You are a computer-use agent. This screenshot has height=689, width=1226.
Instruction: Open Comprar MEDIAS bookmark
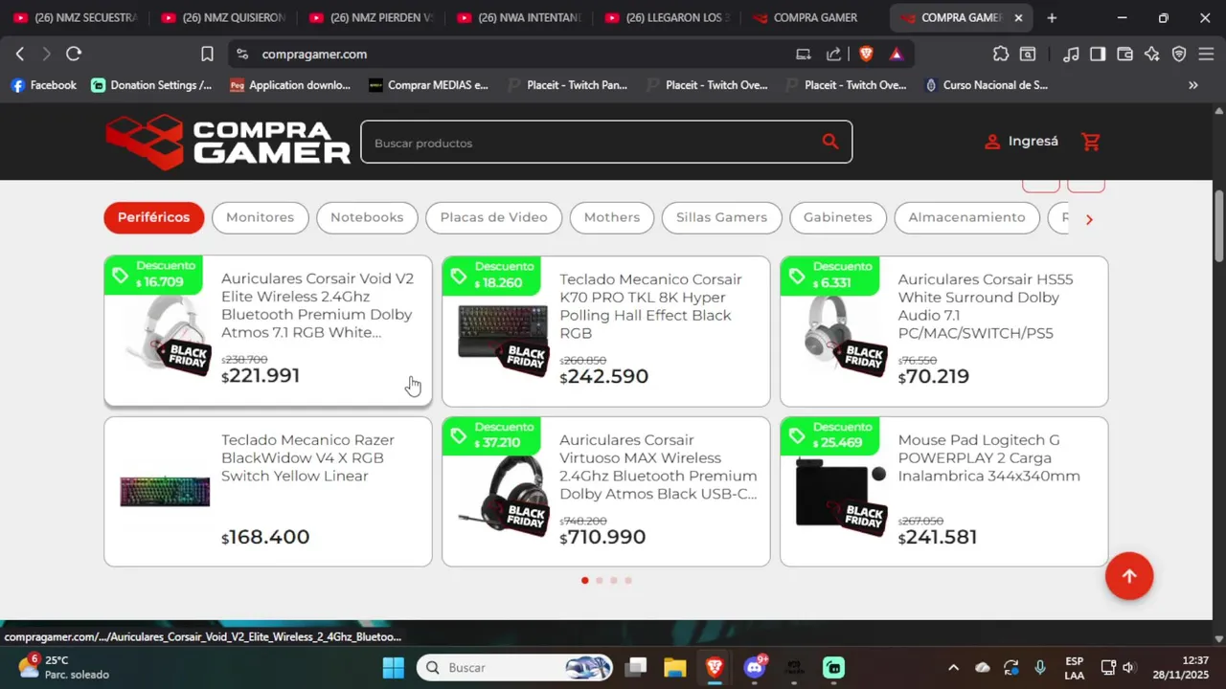click(428, 85)
